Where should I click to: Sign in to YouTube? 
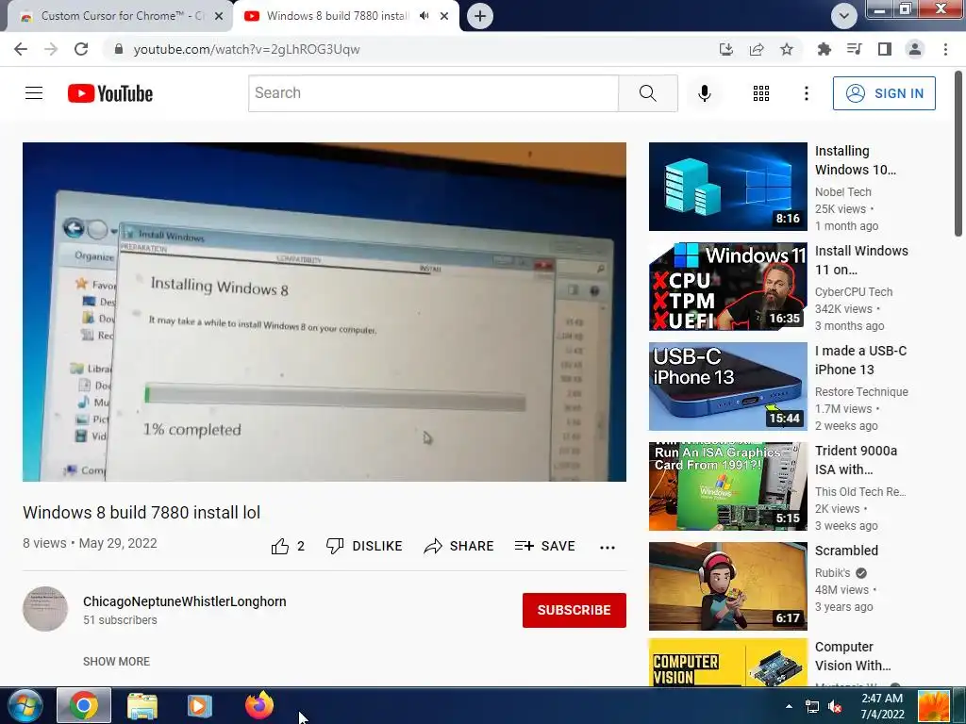[x=884, y=93]
